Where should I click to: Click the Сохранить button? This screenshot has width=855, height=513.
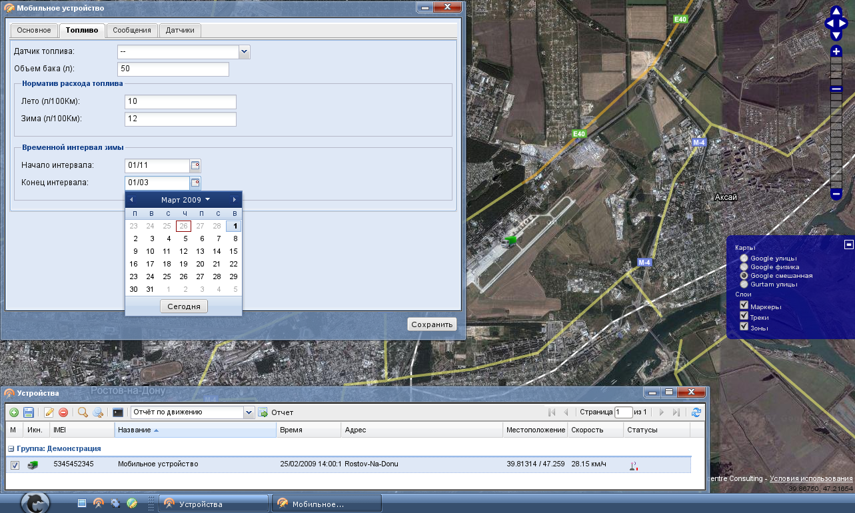coord(432,324)
